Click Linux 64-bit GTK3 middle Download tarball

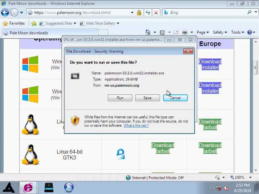pyautogui.click(x=163, y=148)
